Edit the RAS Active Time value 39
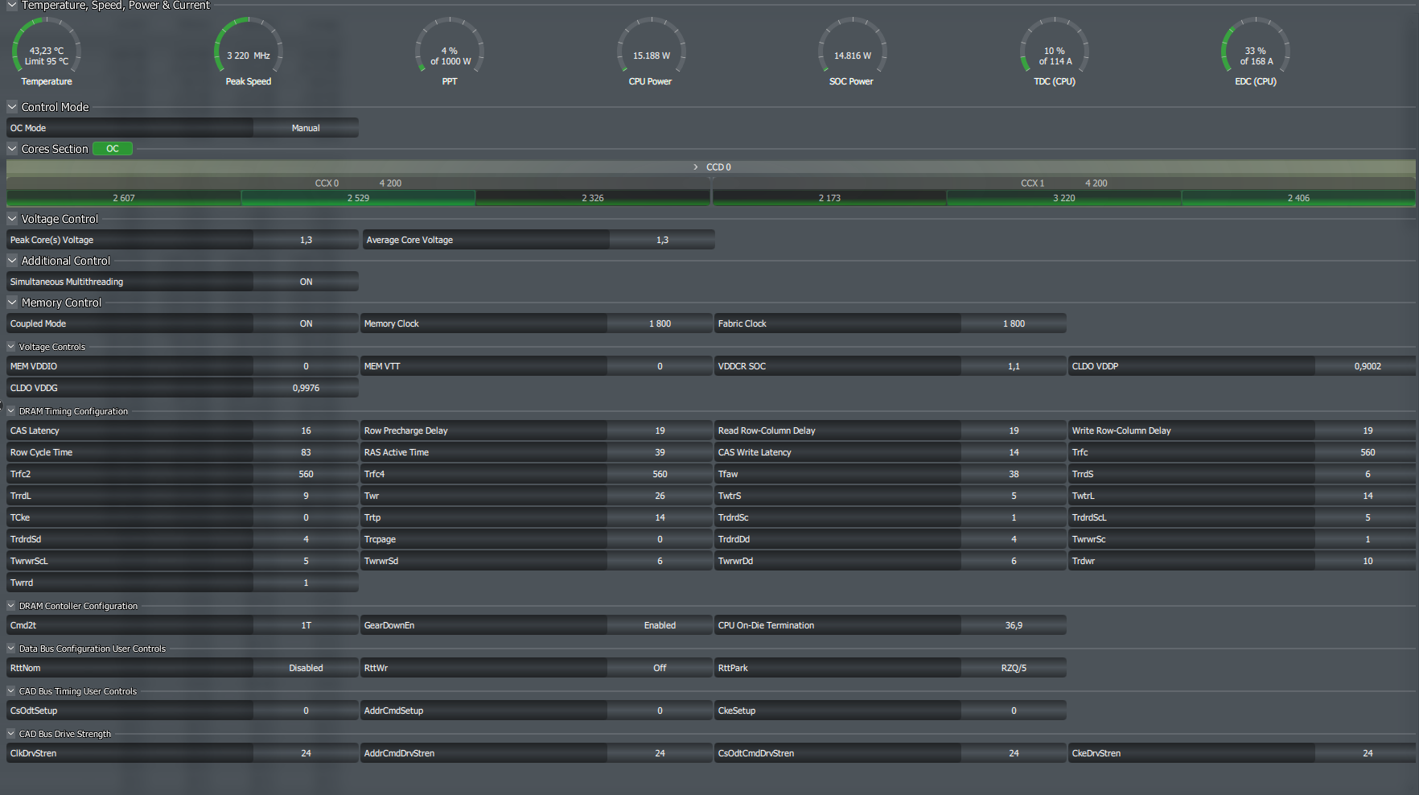The width and height of the screenshot is (1419, 795). tap(660, 452)
